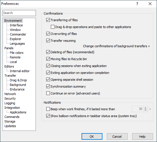Enable Continue on error (advanced users)
This screenshot has width=157, height=142.
pos(48,93)
